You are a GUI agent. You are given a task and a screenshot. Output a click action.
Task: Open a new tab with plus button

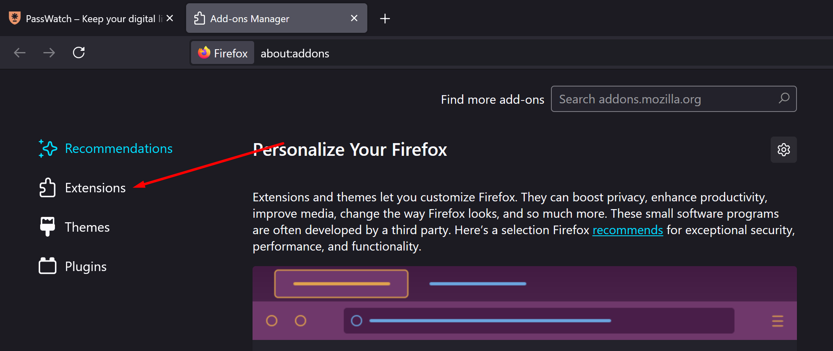point(385,18)
